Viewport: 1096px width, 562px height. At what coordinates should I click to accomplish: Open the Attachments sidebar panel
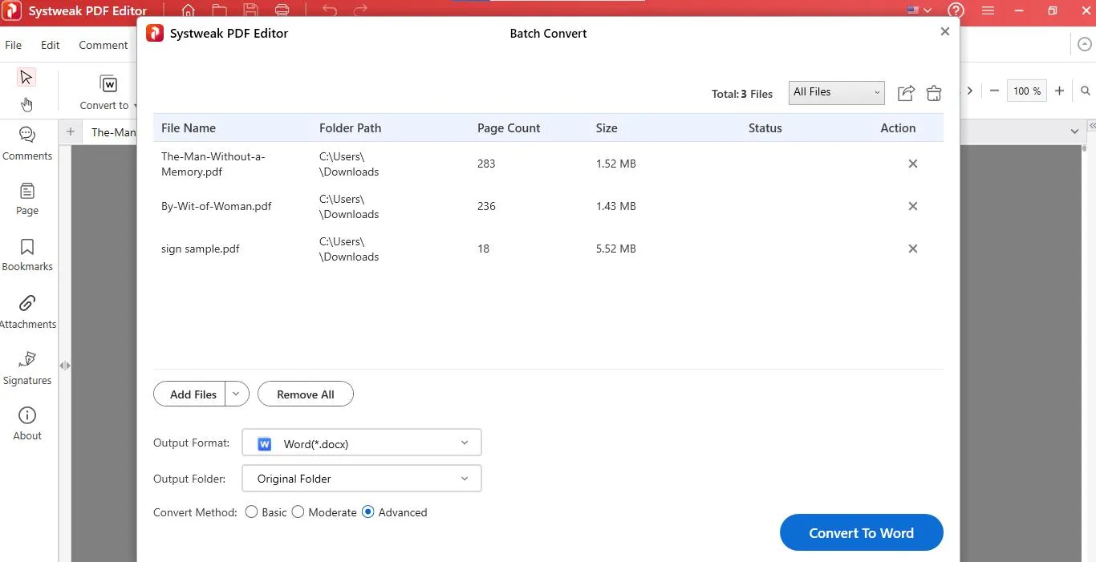coord(27,311)
